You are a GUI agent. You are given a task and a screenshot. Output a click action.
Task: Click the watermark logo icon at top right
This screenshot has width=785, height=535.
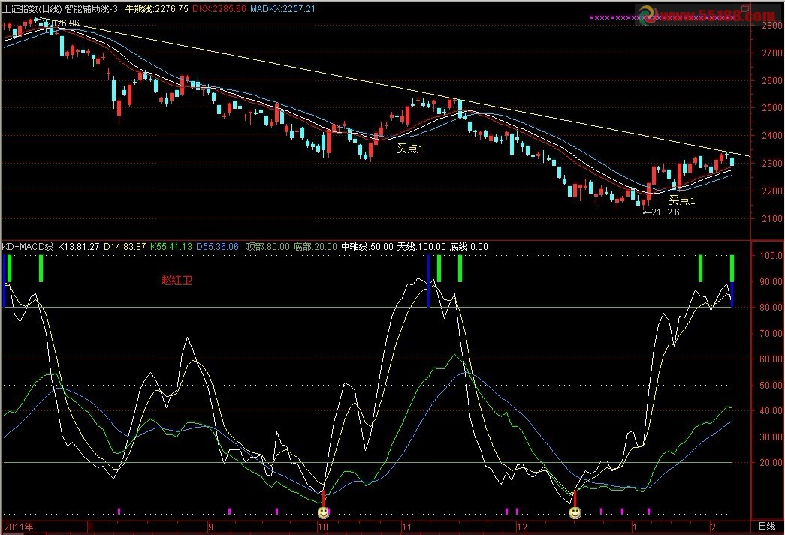647,13
